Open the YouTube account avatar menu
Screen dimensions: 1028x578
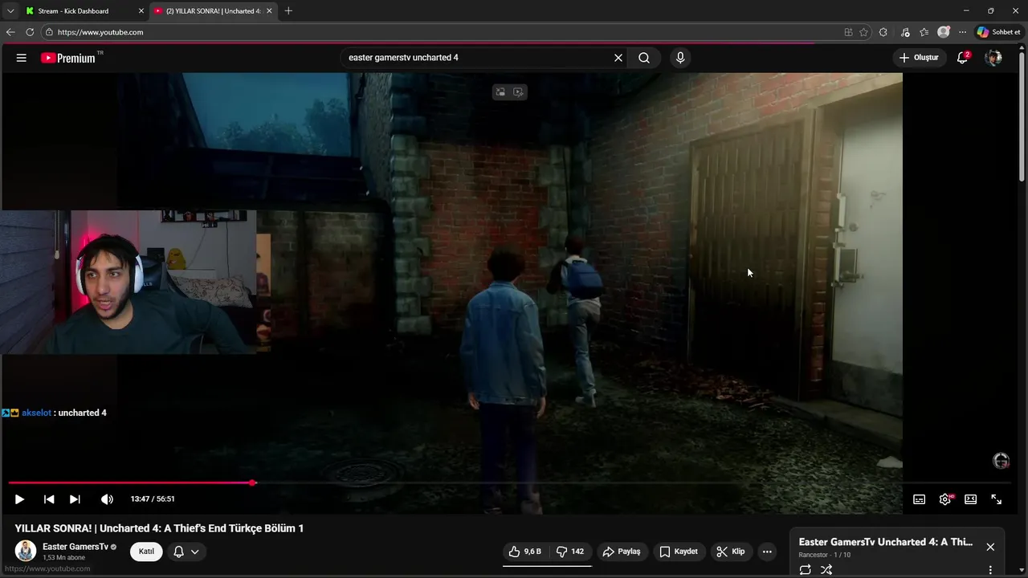[x=993, y=58]
